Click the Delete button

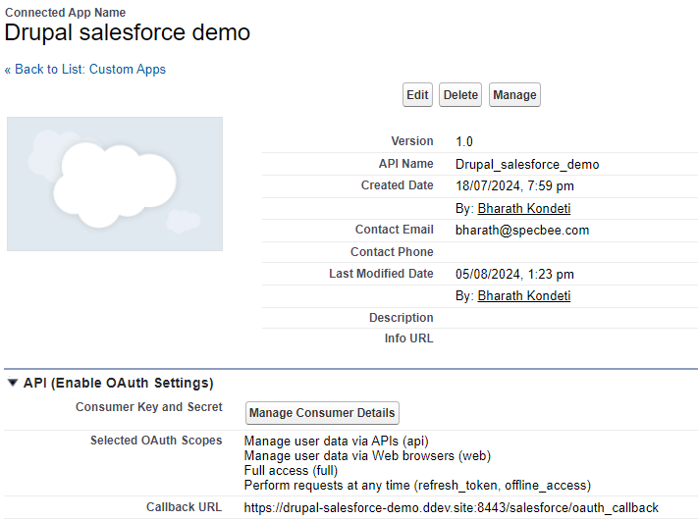click(x=460, y=95)
